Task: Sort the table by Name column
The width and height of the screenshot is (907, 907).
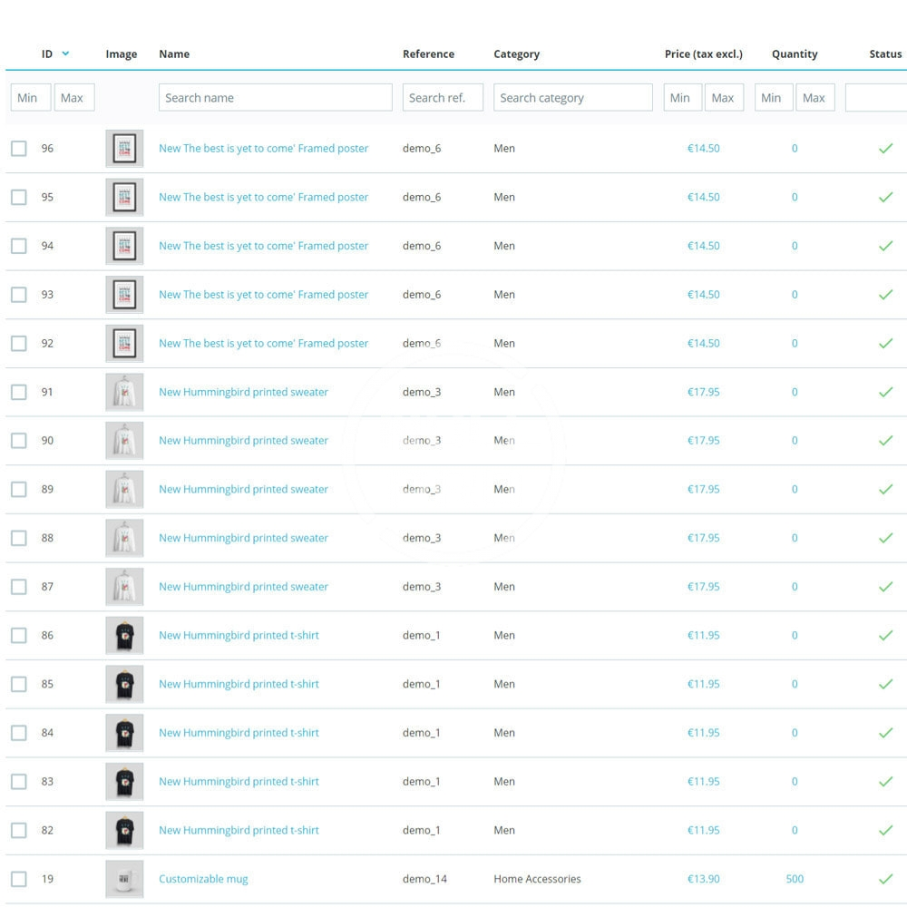Action: tap(174, 54)
